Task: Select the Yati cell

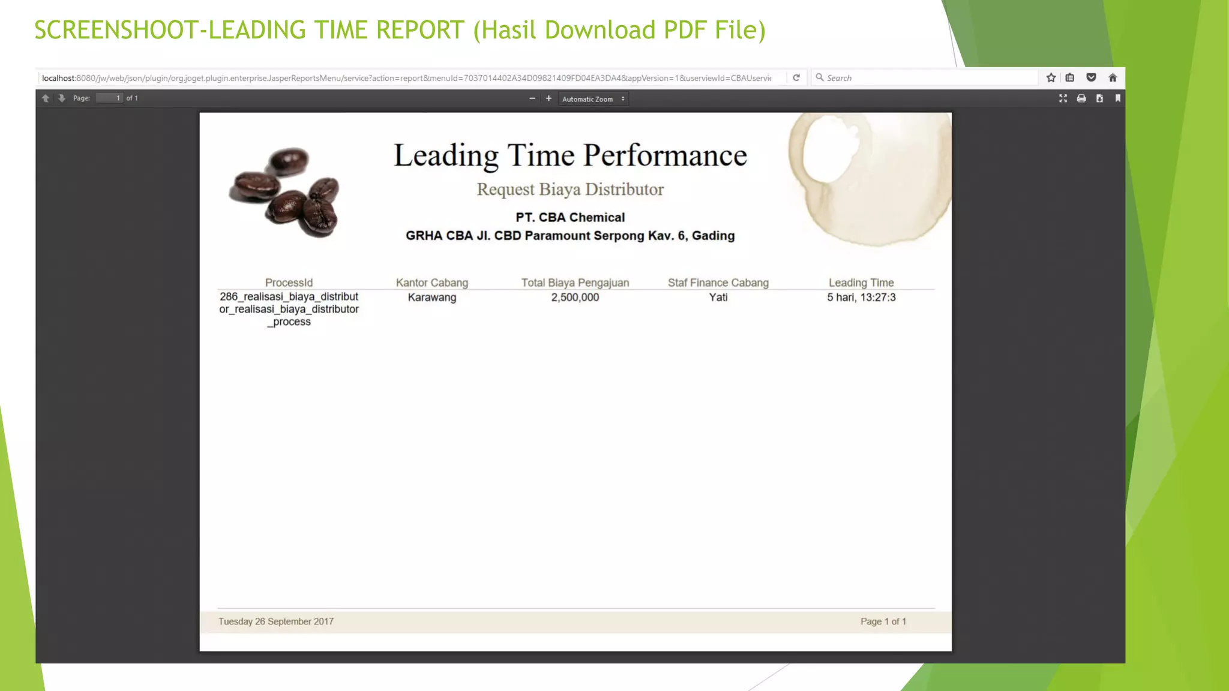Action: 718,298
